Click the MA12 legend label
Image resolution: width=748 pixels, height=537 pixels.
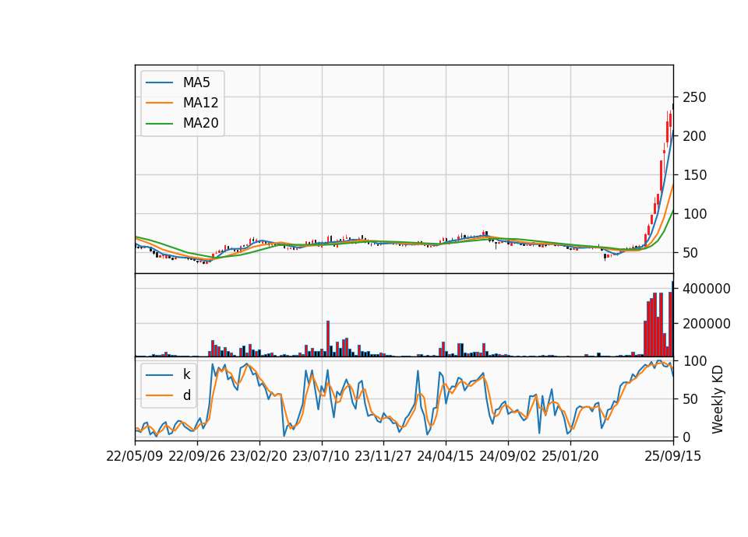[x=200, y=103]
